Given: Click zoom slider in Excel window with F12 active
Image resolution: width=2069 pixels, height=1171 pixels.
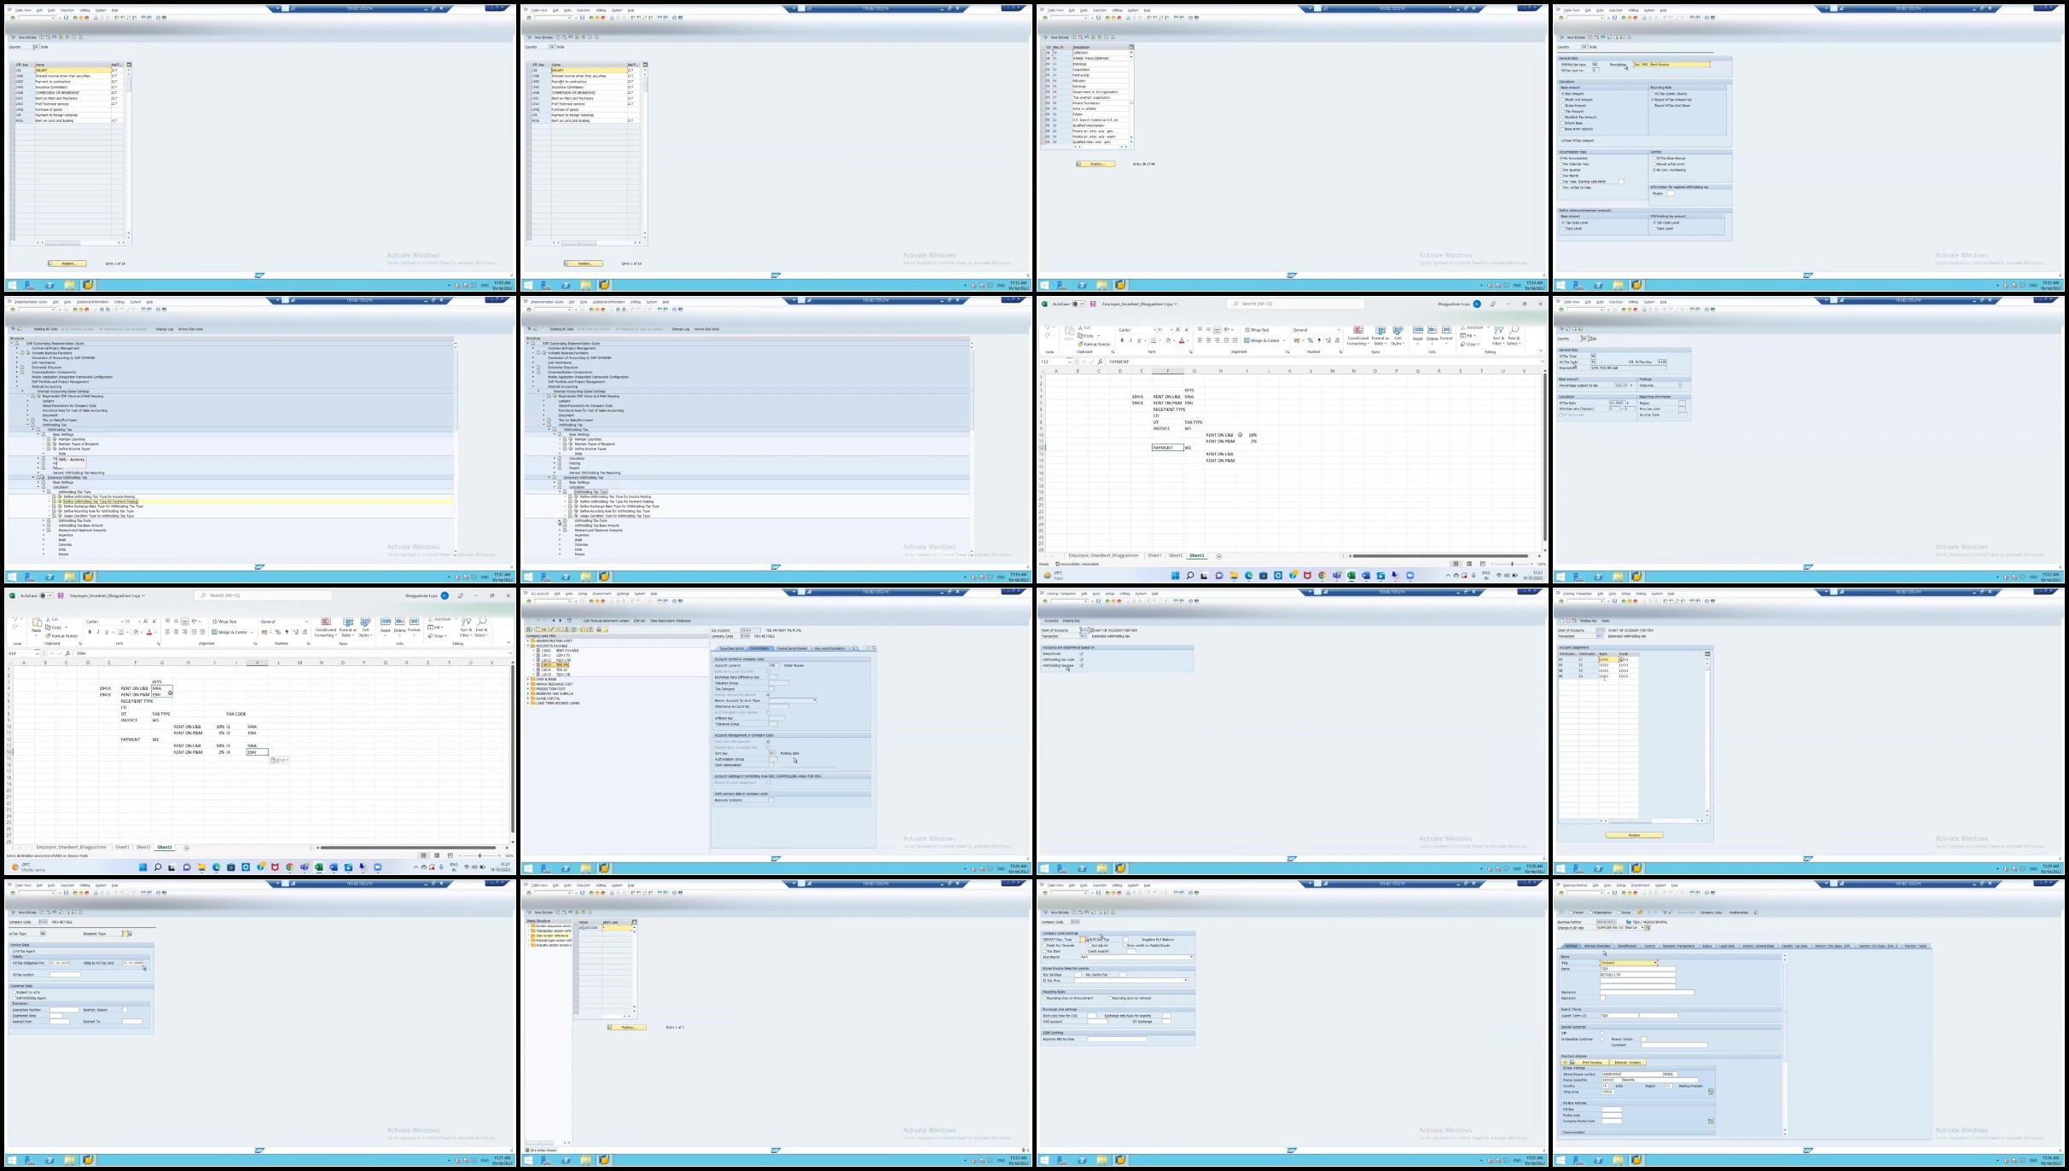Looking at the screenshot, I should click(1513, 564).
